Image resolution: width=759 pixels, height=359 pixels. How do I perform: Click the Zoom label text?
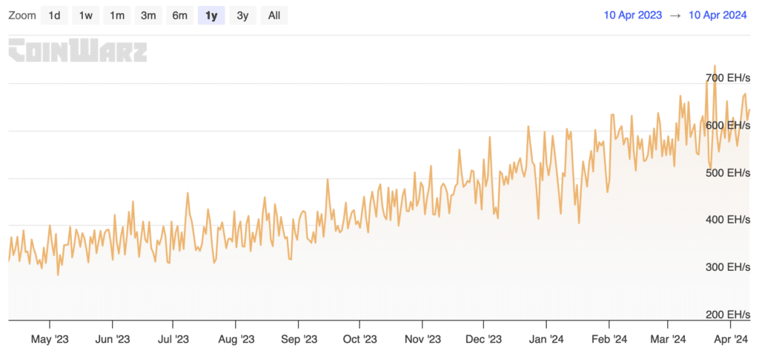[x=22, y=15]
